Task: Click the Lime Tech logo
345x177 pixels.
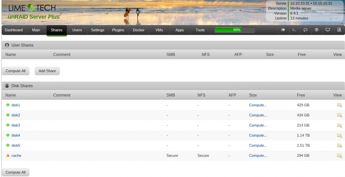Action: [32, 8]
